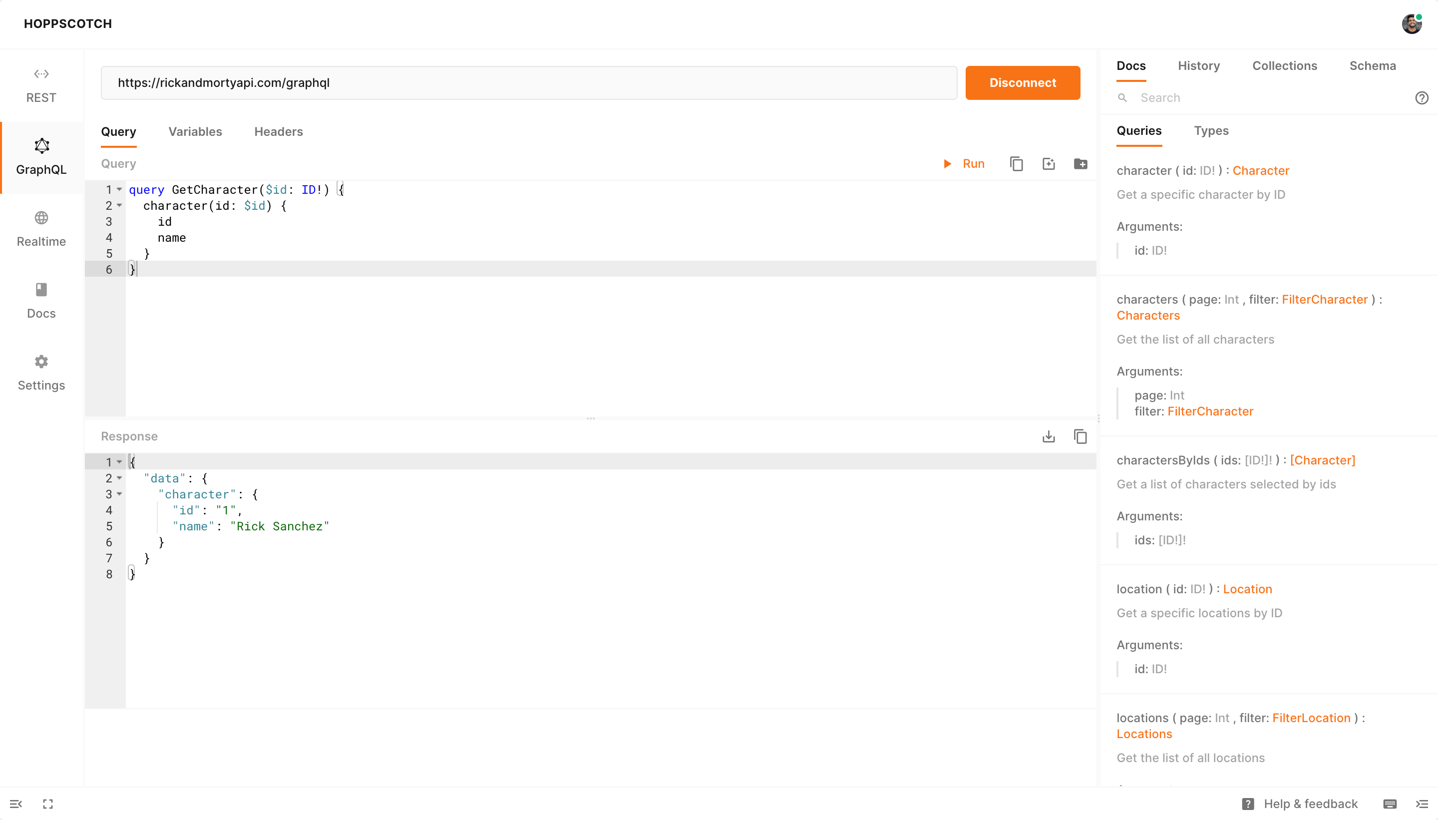Collapse query line 1 fold arrow
Viewport: 1438px width, 820px height.
click(x=119, y=190)
